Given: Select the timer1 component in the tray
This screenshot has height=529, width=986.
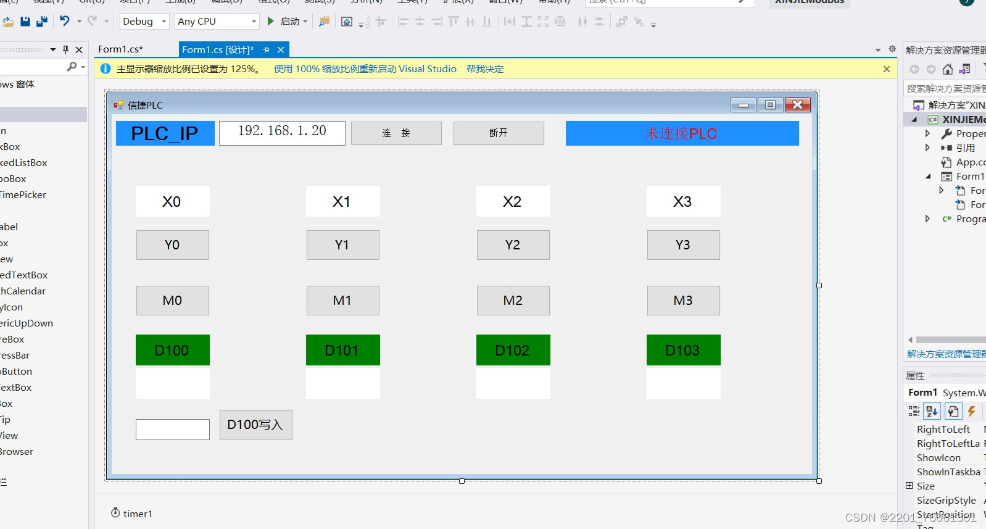Looking at the screenshot, I should coord(131,514).
